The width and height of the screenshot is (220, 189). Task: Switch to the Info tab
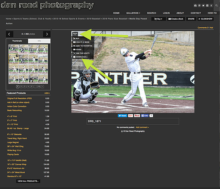coord(39,41)
